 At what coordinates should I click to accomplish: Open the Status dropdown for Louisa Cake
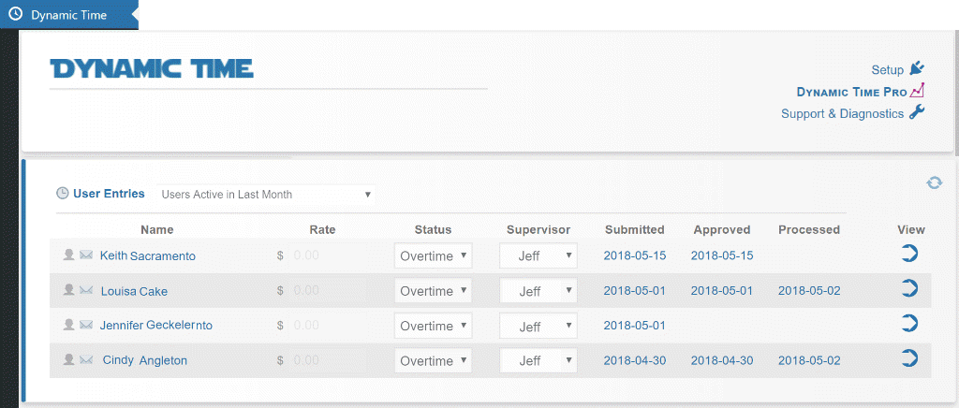[433, 291]
